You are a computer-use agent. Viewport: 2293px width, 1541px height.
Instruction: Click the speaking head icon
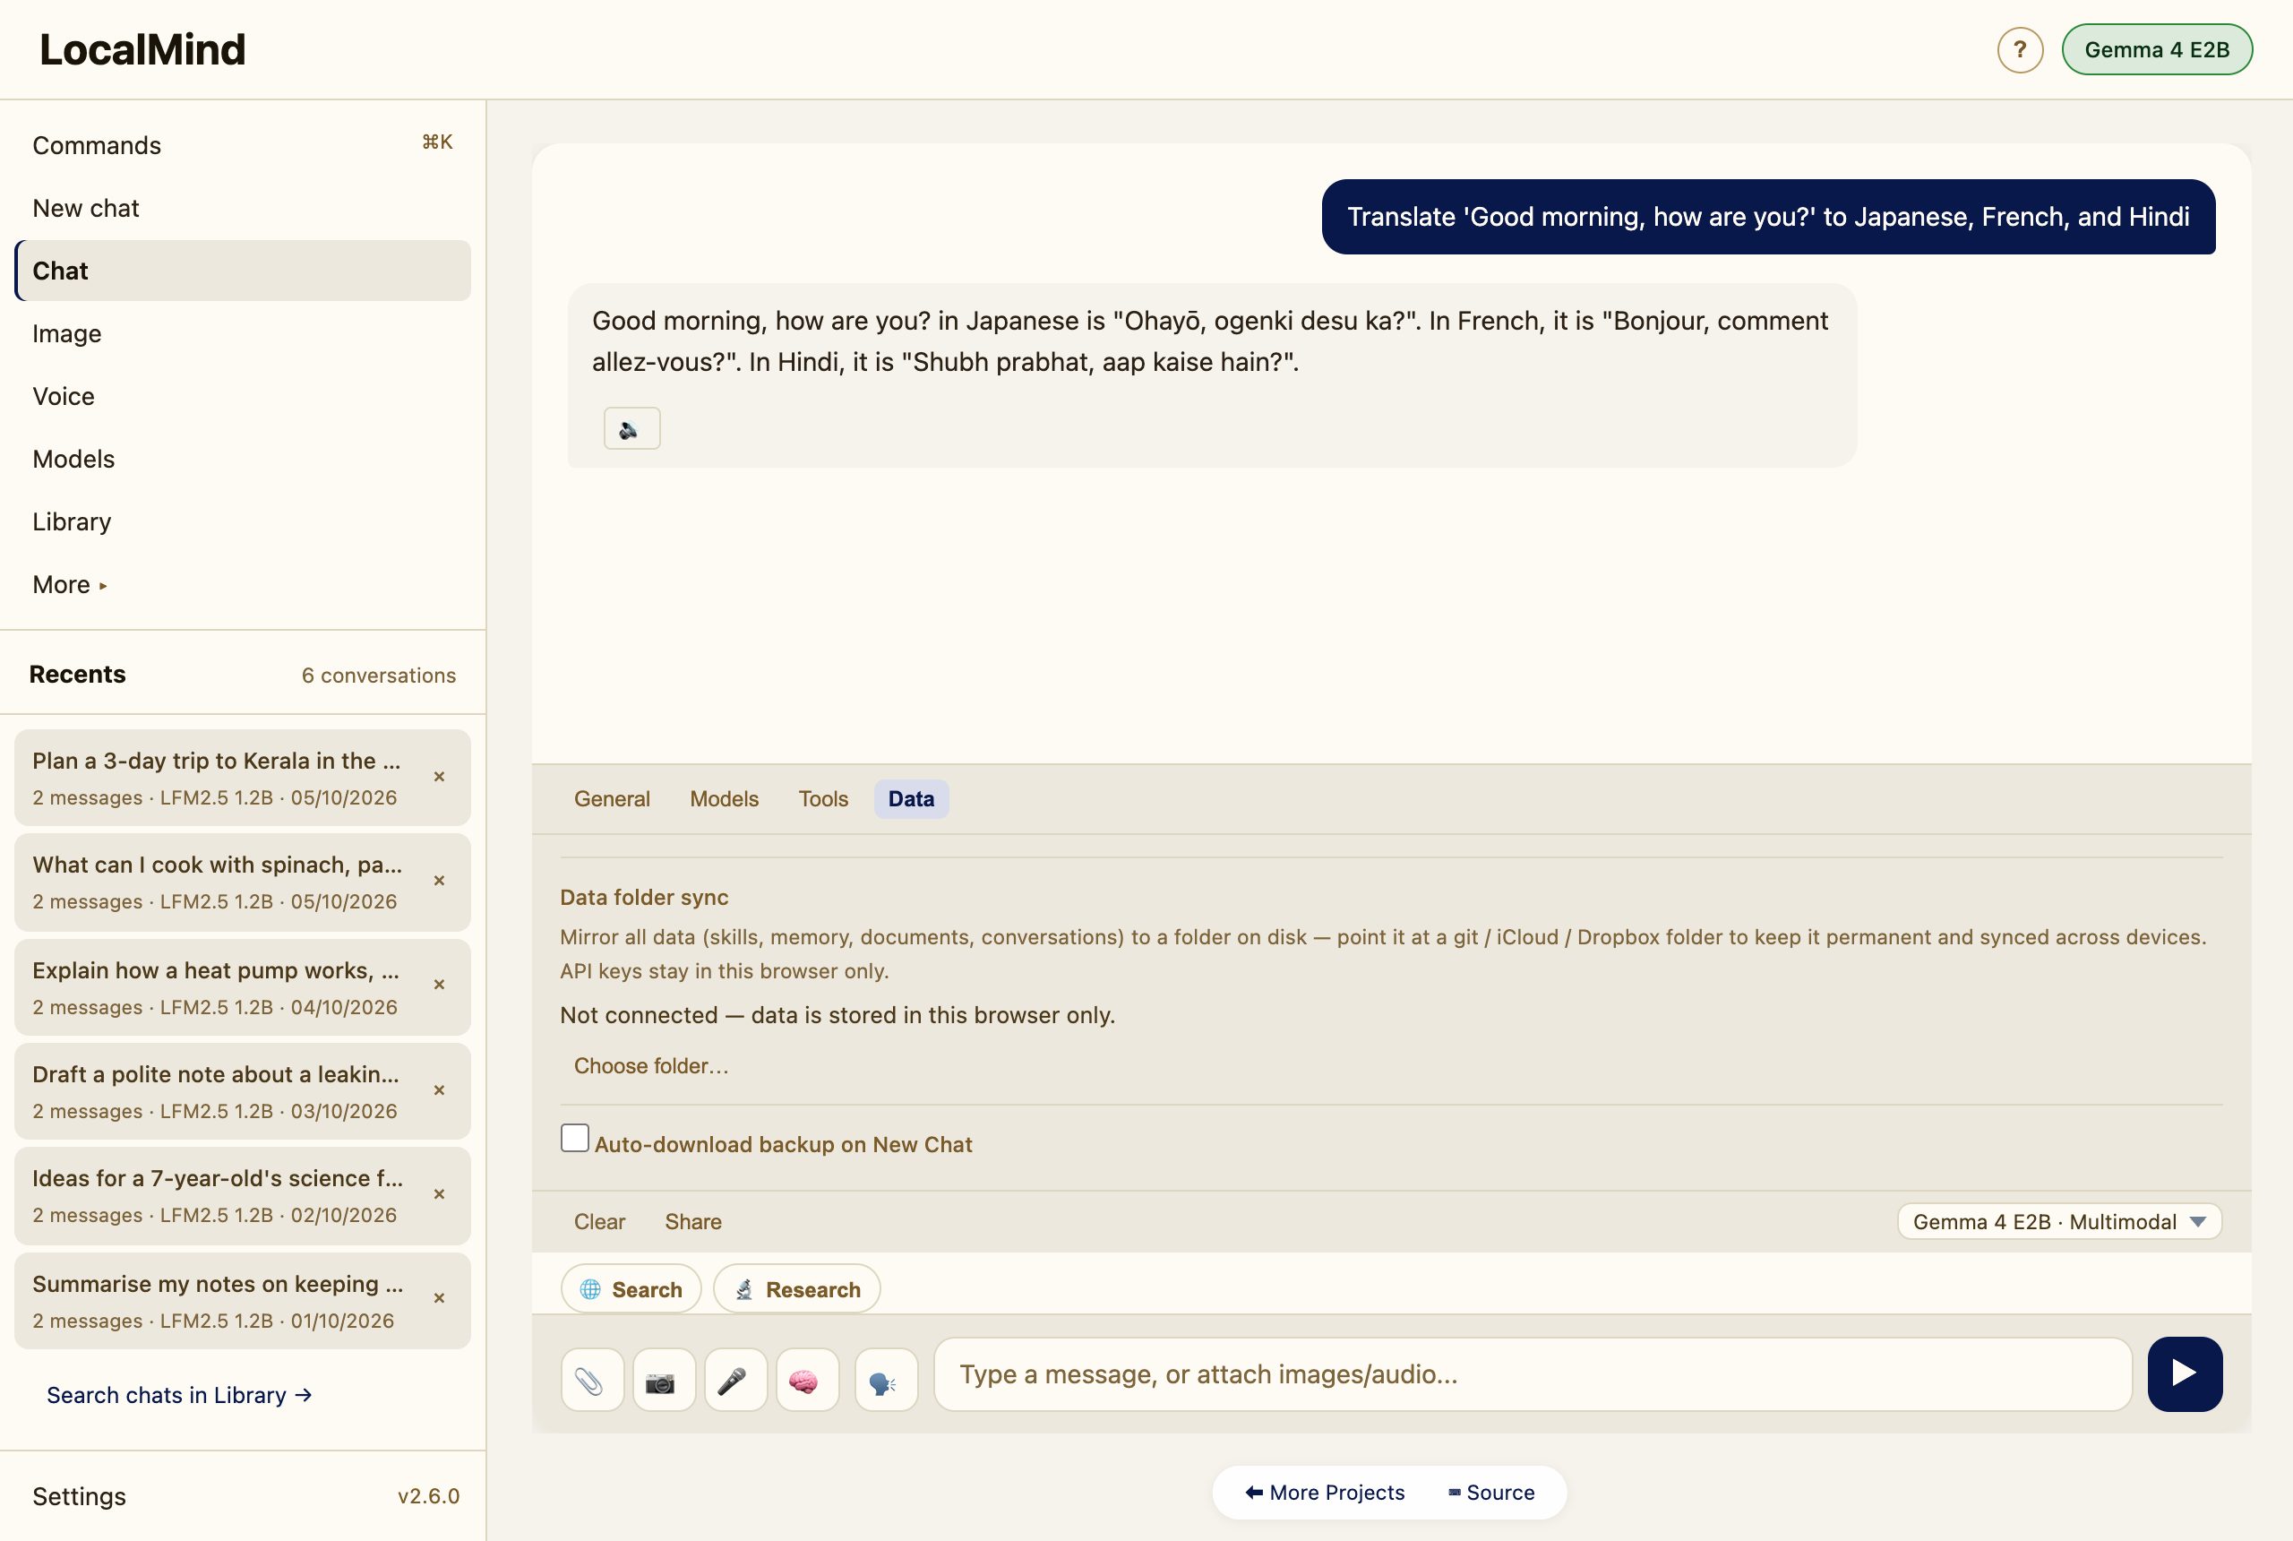[885, 1380]
